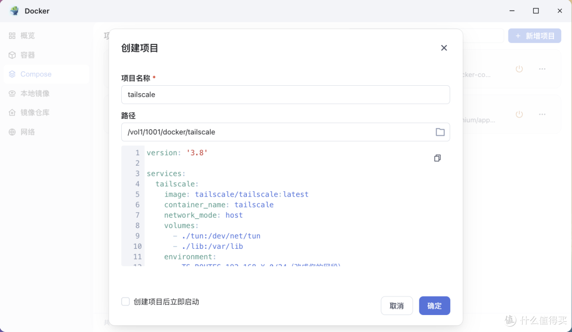Viewport: 572px width, 332px height.
Task: Enable 创建项目后立即启动 checkbox
Action: [126, 301]
